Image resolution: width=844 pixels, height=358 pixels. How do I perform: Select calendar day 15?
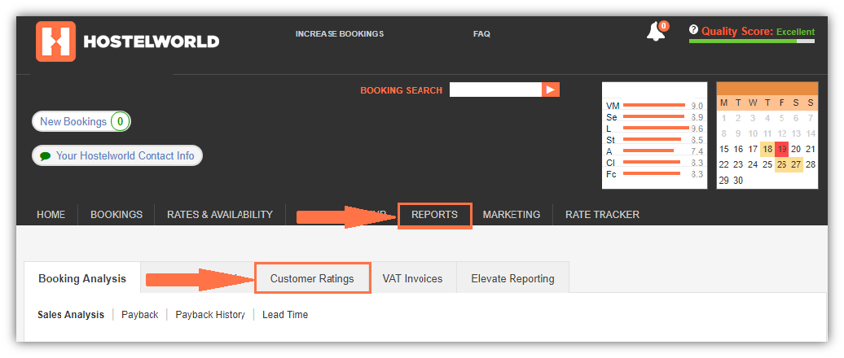[x=724, y=150]
